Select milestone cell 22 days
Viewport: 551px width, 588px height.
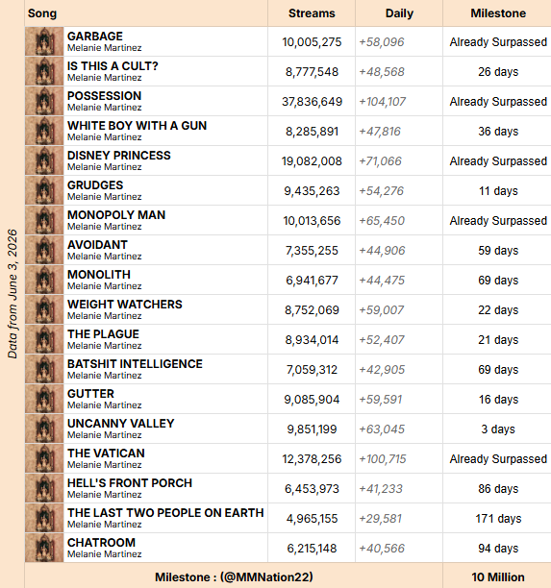(498, 310)
